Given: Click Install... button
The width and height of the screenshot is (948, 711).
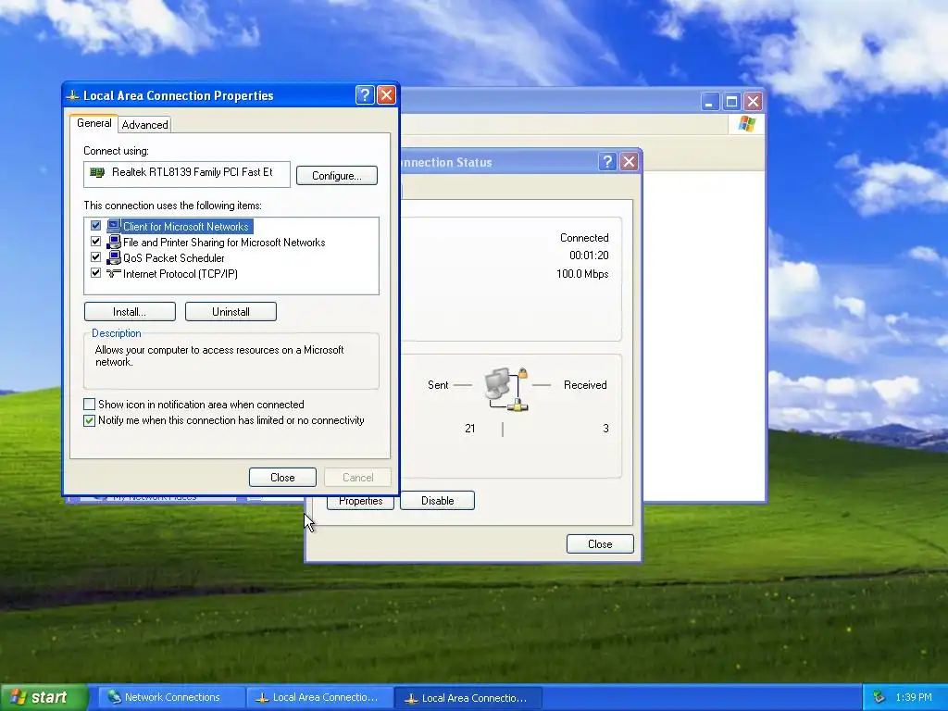Looking at the screenshot, I should (x=130, y=312).
